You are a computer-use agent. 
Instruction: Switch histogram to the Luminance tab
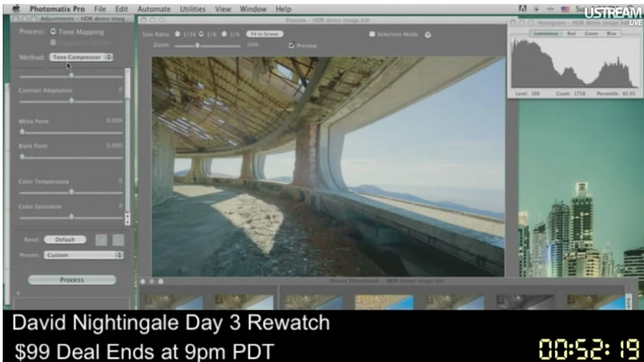pos(545,33)
